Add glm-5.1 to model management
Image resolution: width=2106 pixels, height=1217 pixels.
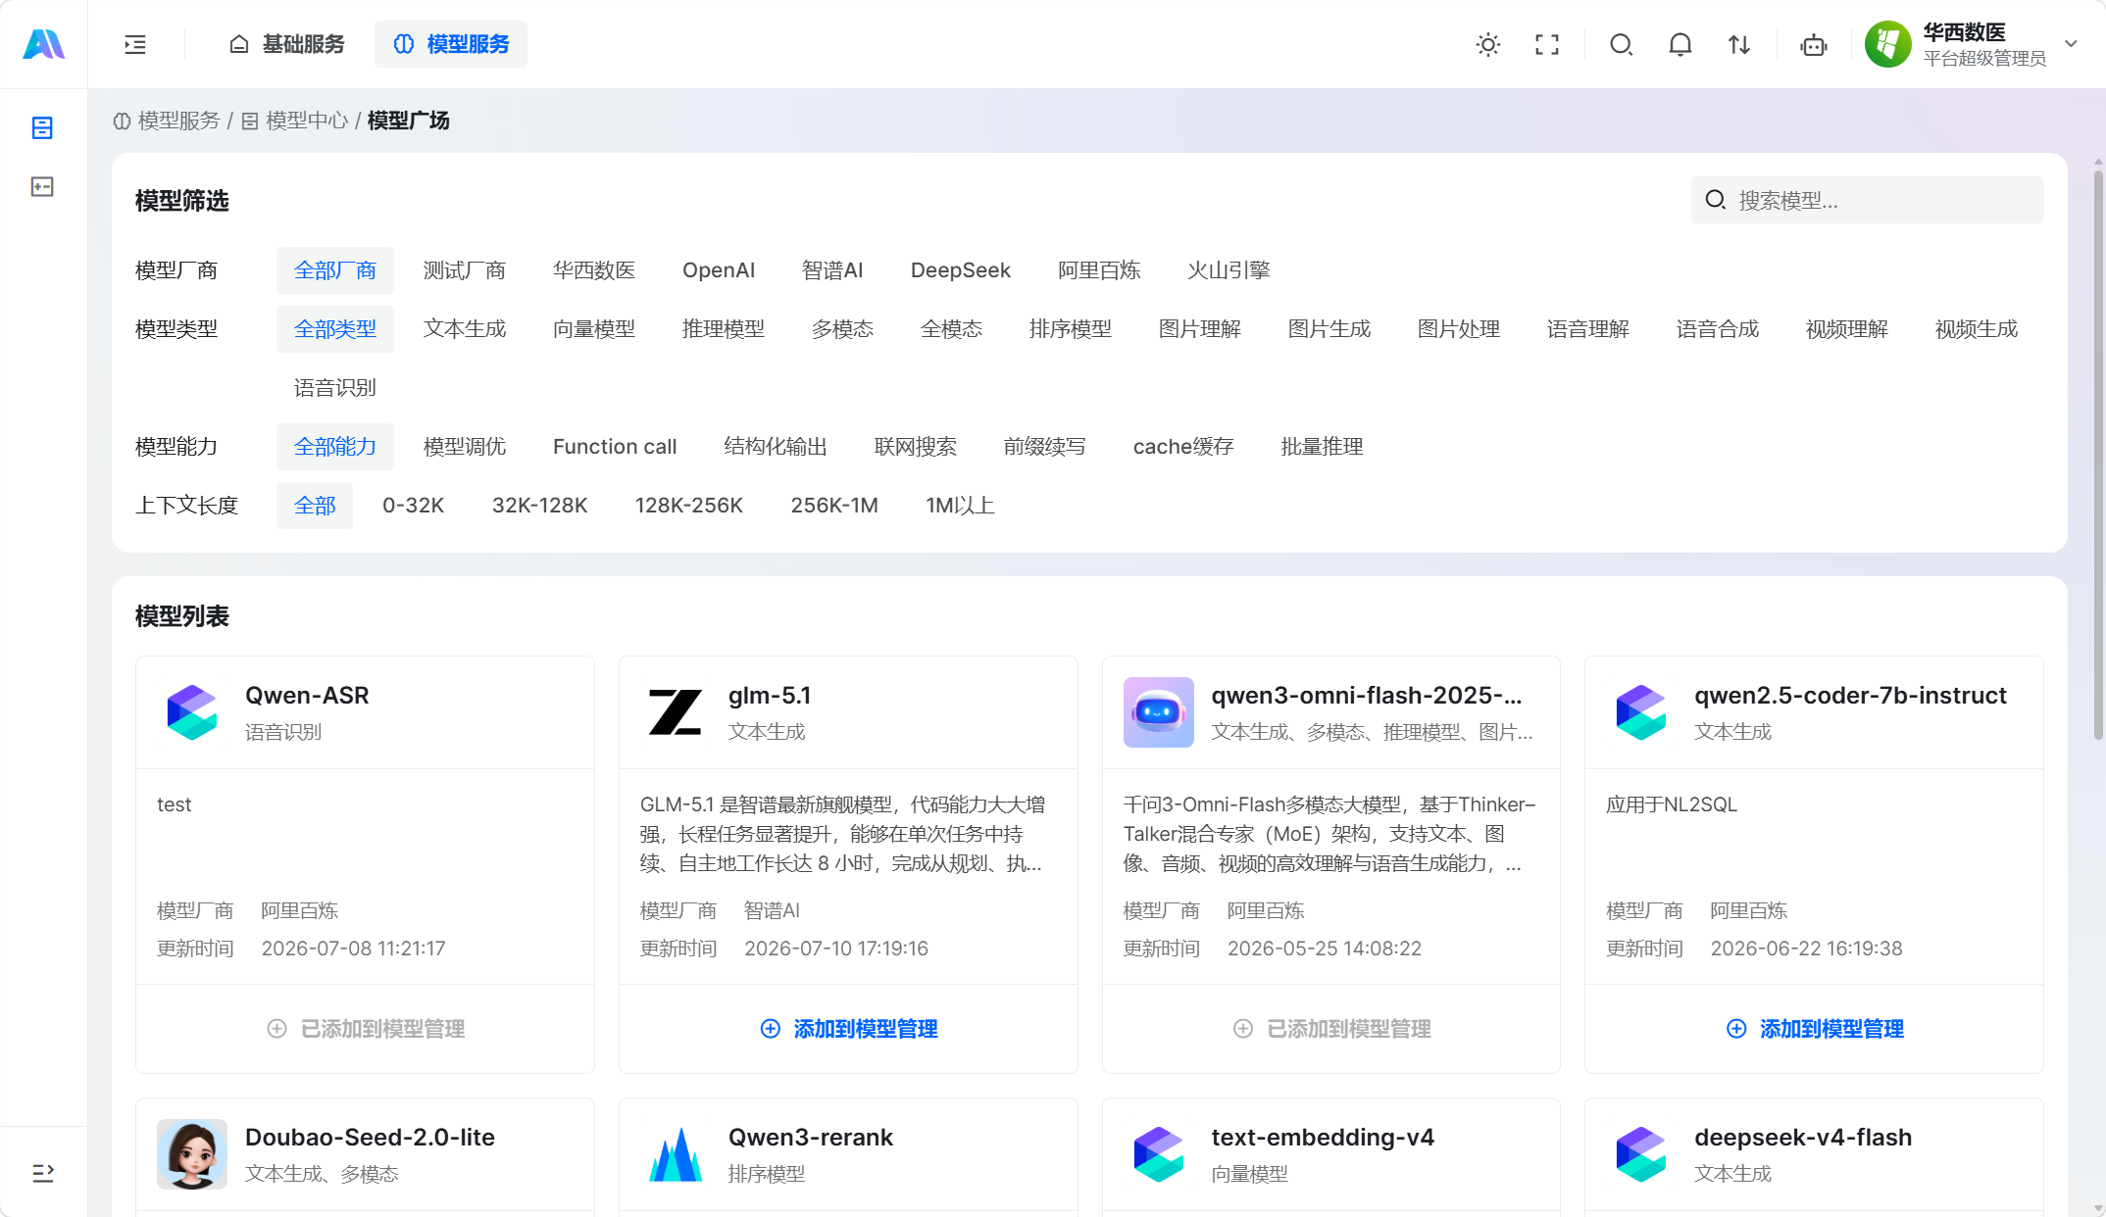848,1029
